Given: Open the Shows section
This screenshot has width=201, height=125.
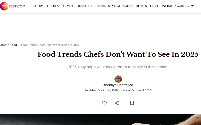Looking at the screenshot, I should click(39, 6).
